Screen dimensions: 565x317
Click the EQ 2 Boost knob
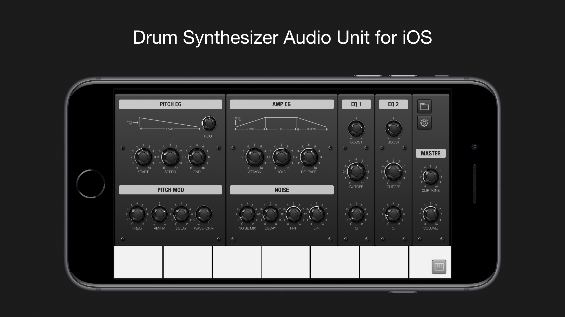(x=393, y=128)
